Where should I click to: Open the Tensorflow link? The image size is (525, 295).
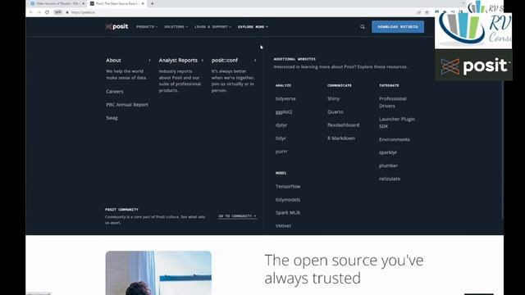(288, 186)
